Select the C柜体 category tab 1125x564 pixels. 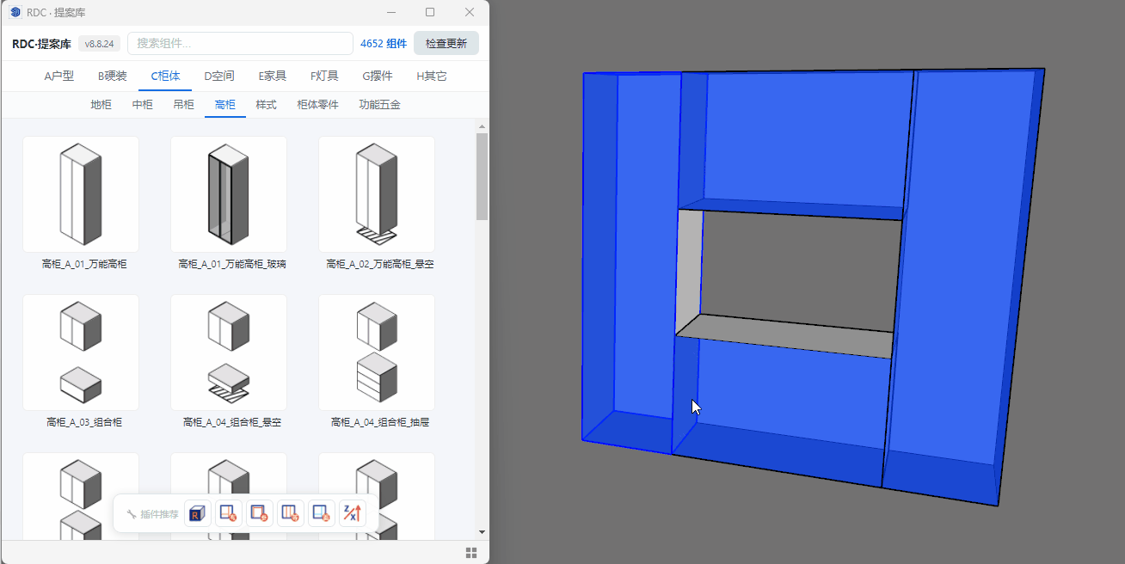point(166,76)
